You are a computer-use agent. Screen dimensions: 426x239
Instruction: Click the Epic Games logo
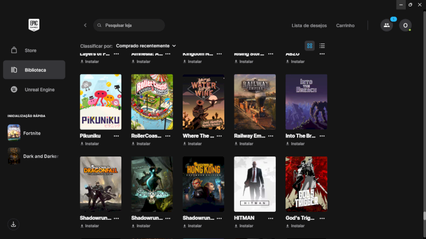click(x=34, y=25)
